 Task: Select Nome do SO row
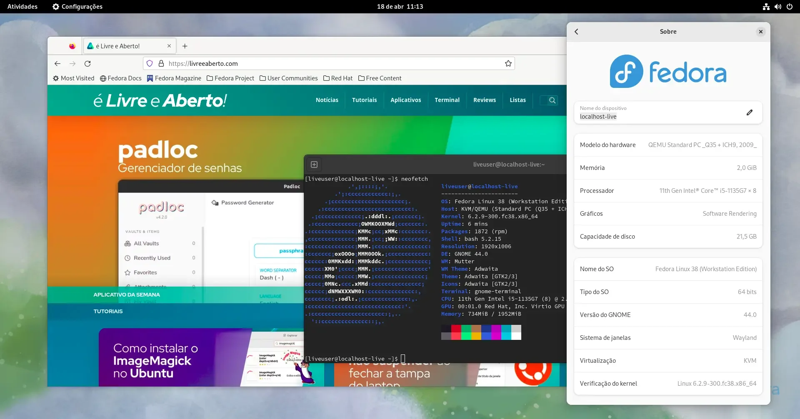pyautogui.click(x=668, y=269)
